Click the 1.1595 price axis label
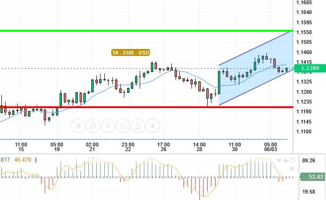326x200 pixels. click(304, 22)
